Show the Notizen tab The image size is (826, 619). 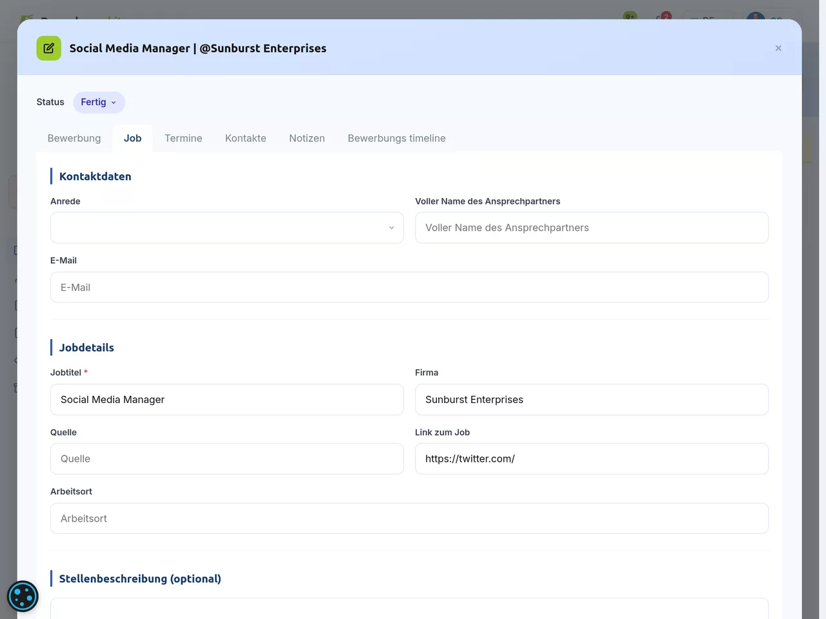(307, 139)
